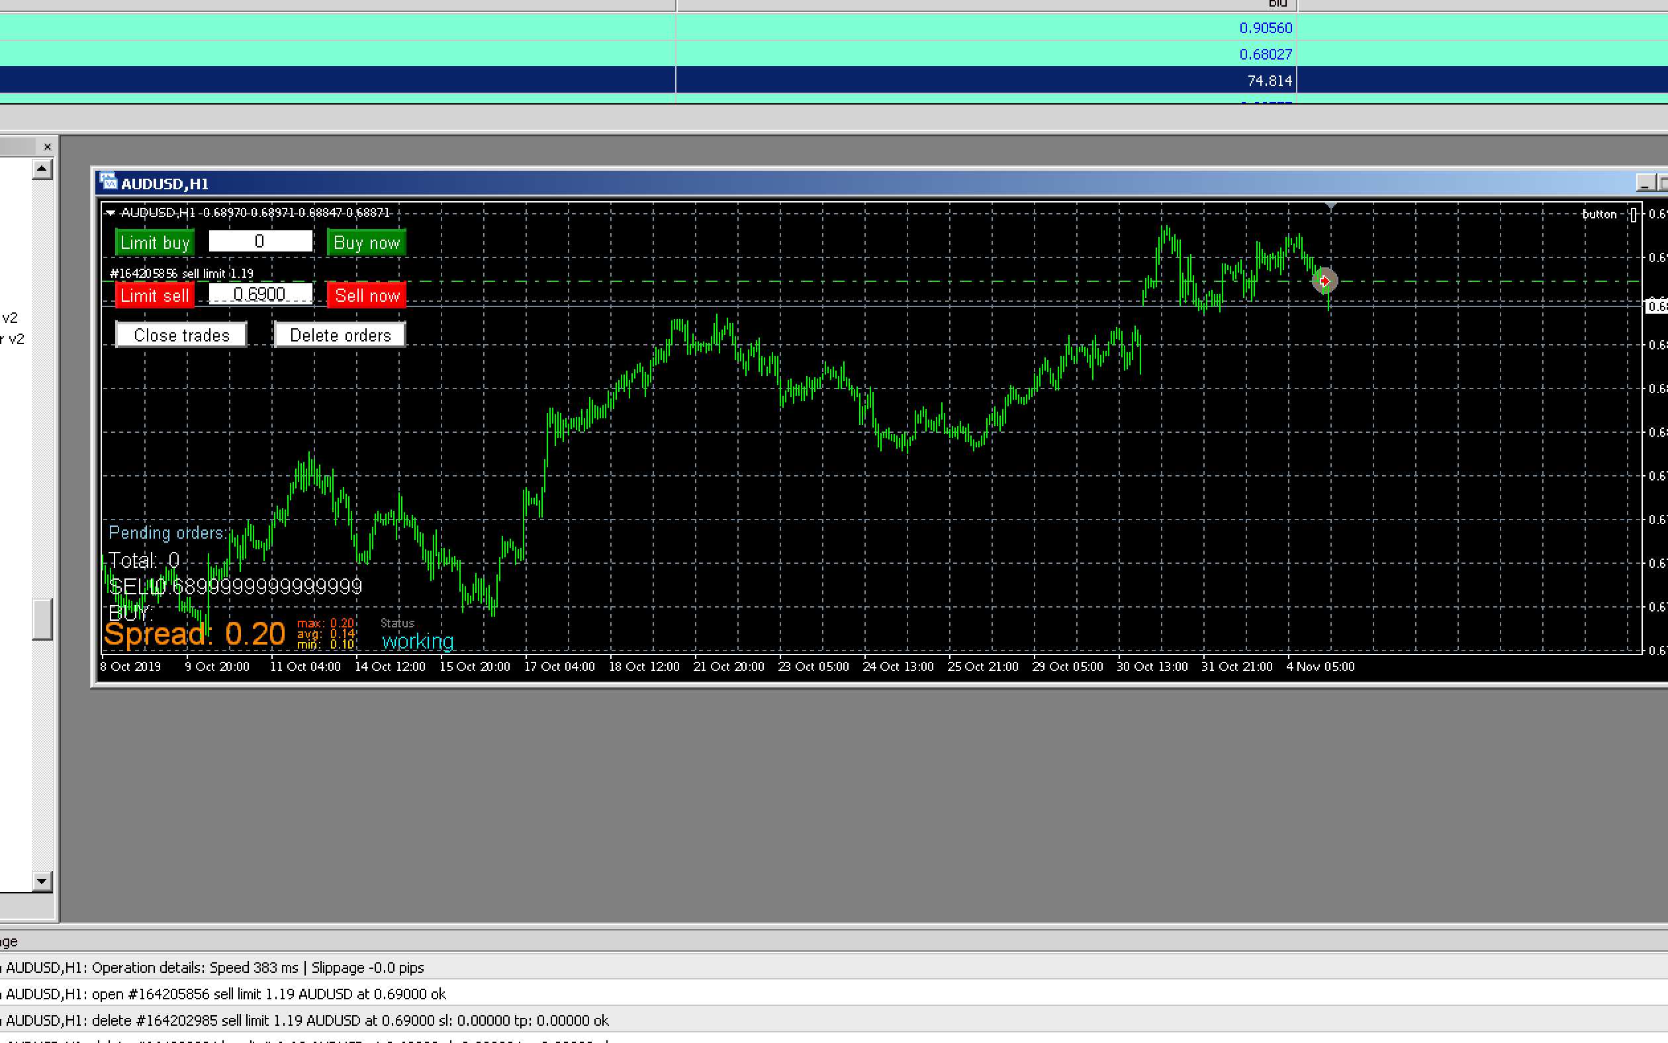The height and width of the screenshot is (1043, 1668).
Task: Click the navigator scrollbar down arrow
Action: [42, 881]
